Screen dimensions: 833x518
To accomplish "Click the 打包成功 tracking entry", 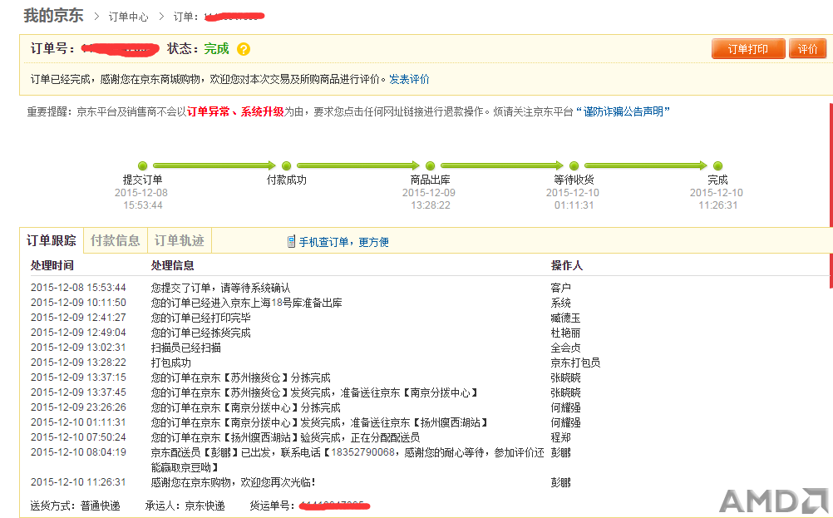I will tap(170, 363).
